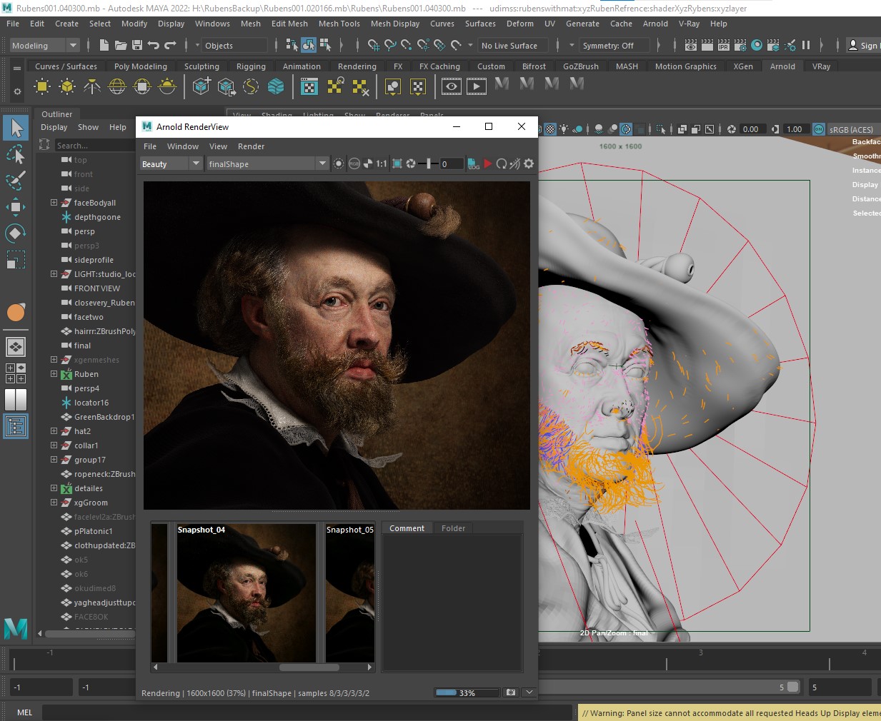Open the Beauty AOV dropdown

coord(171,163)
